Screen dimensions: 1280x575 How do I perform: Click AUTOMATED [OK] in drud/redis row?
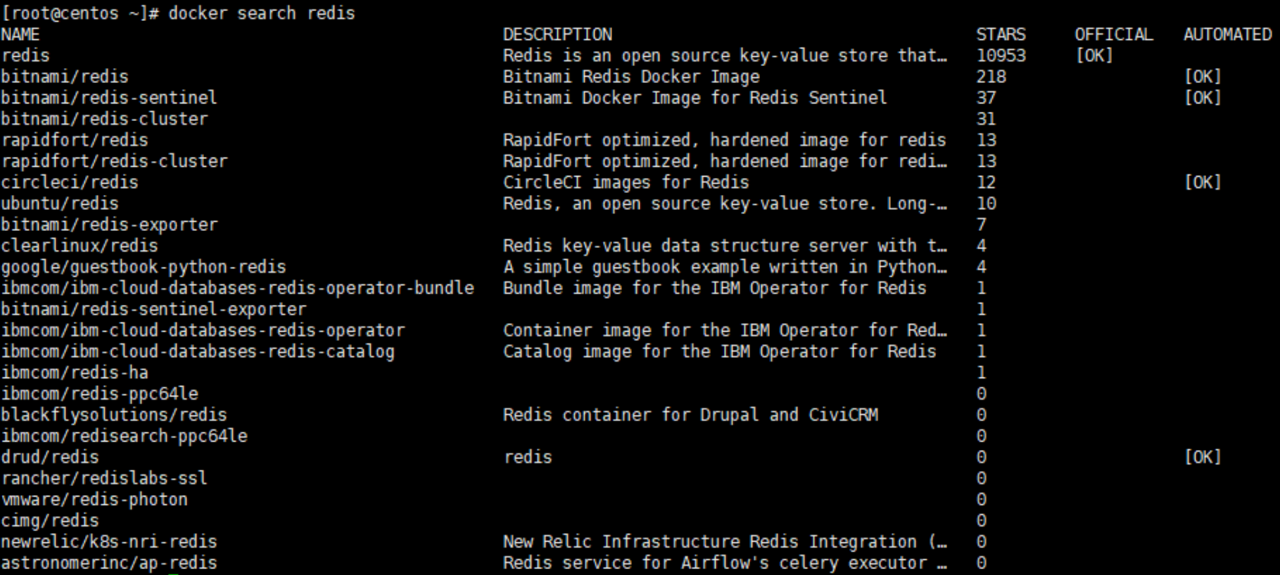coord(1203,457)
